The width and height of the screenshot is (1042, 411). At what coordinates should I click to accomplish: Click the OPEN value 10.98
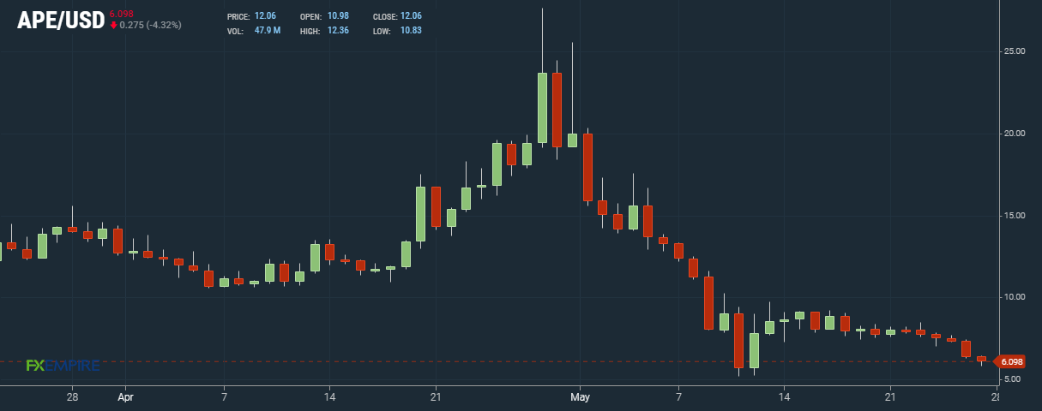[x=337, y=17]
